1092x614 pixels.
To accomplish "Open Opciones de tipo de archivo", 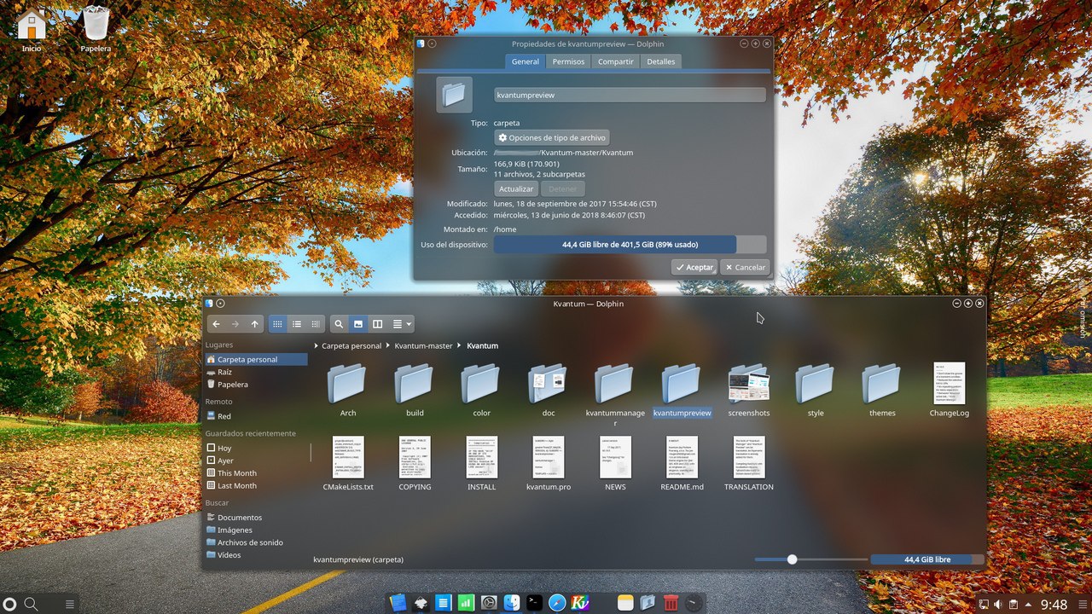I will [552, 137].
